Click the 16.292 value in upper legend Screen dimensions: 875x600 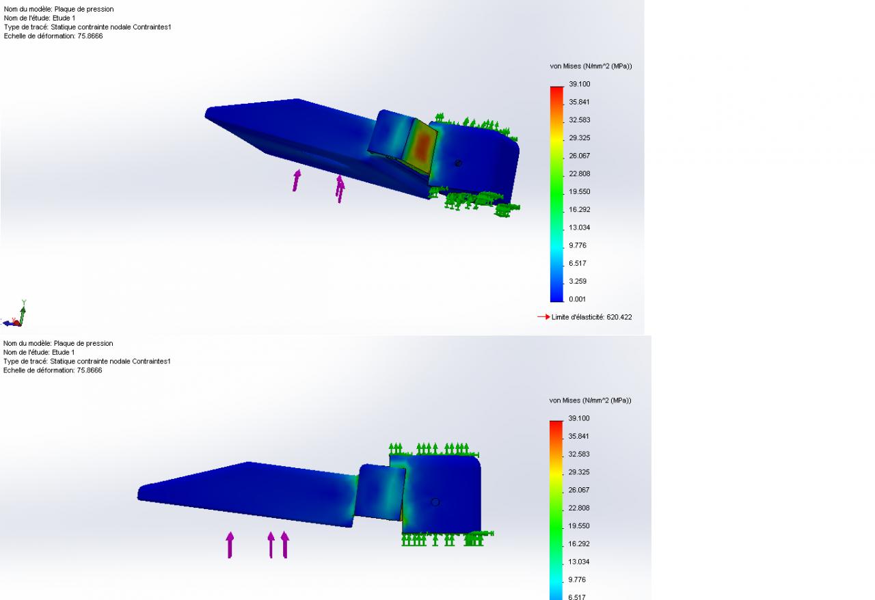[x=579, y=209]
